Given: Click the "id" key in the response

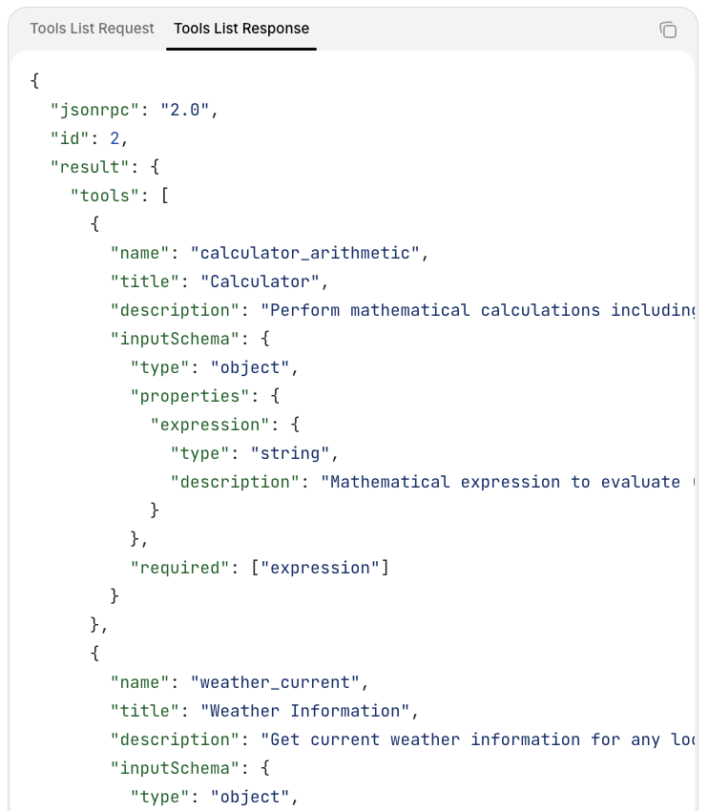Looking at the screenshot, I should (71, 138).
